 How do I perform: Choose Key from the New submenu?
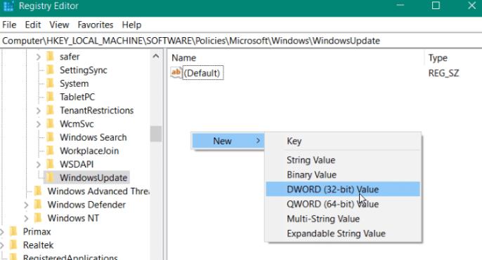point(343,141)
